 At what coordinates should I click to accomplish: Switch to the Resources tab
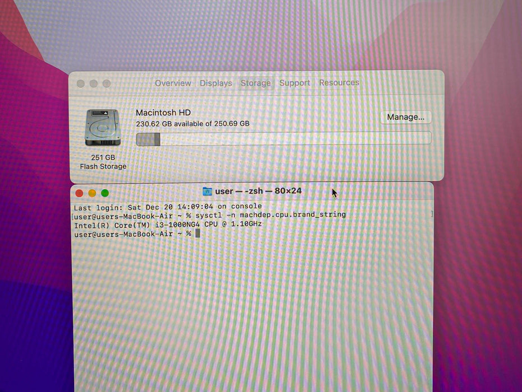click(x=339, y=82)
